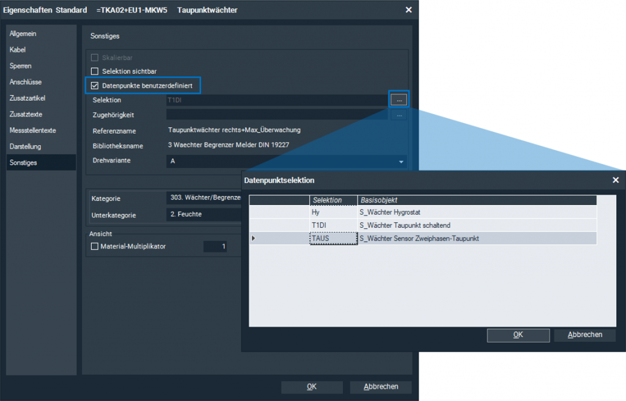The image size is (626, 401).
Task: Cancel the properties dialog with Abbrechen
Action: (380, 387)
